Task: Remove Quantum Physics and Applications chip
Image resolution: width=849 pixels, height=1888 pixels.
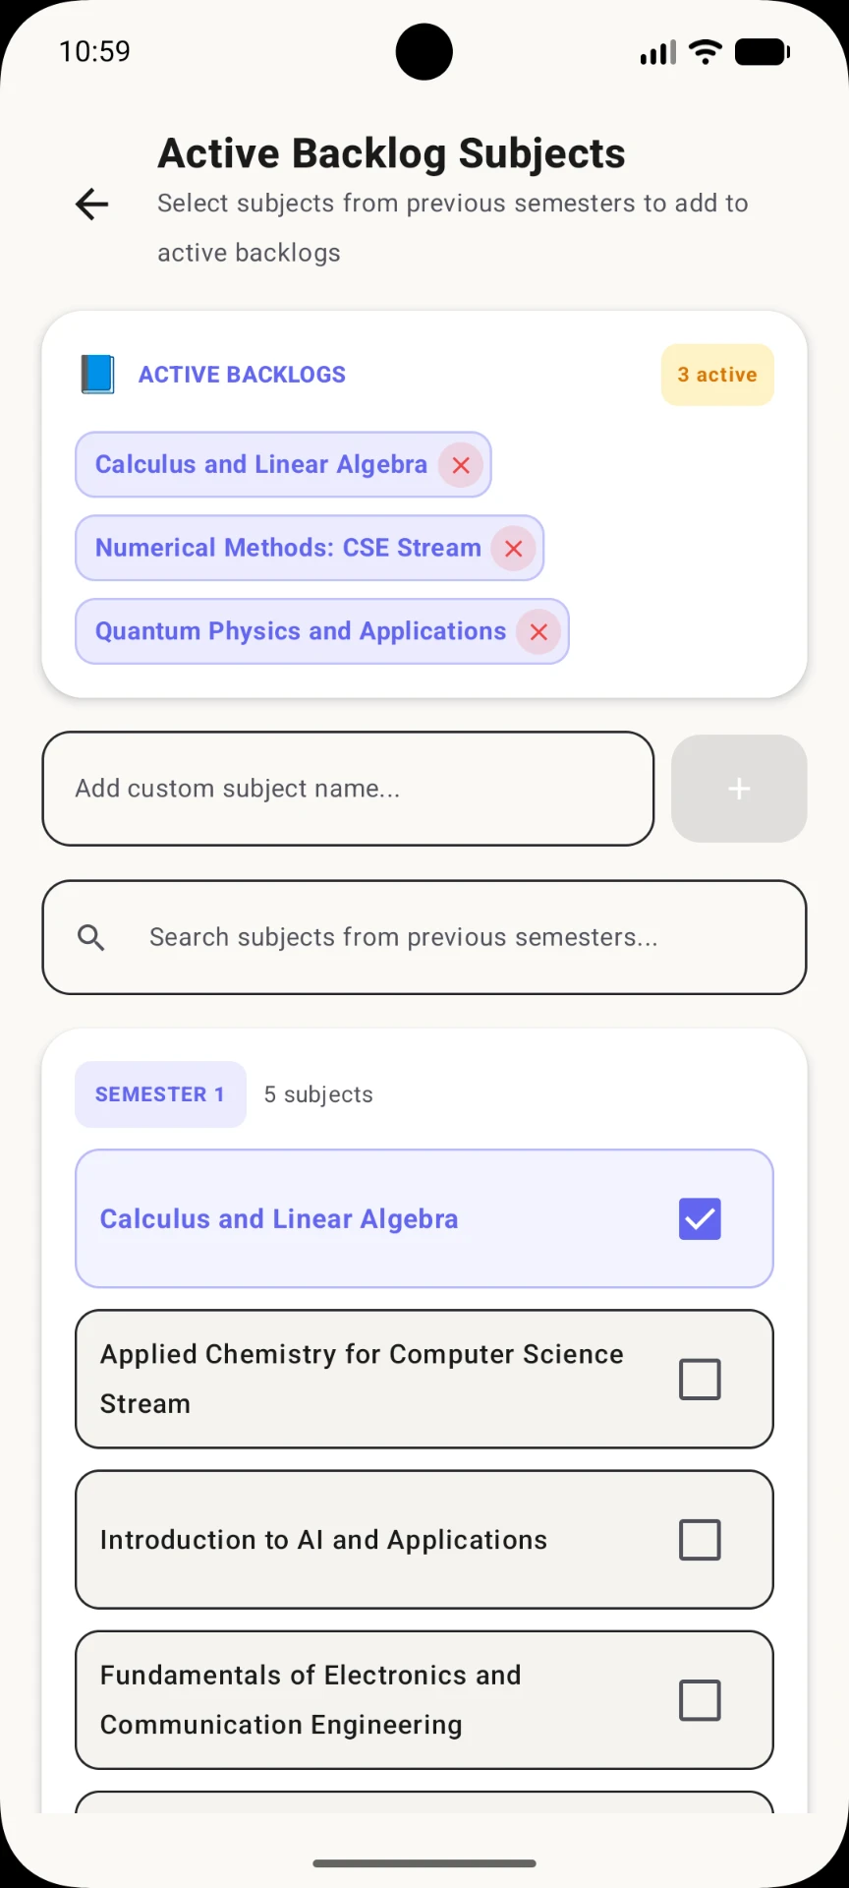Action: (538, 632)
